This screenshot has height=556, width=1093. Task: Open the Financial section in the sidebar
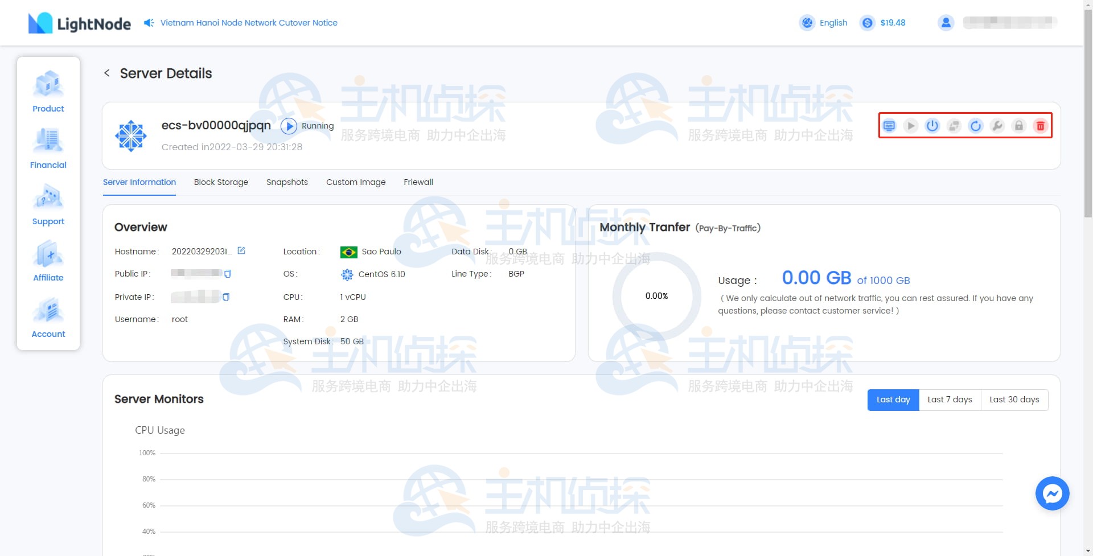(48, 148)
